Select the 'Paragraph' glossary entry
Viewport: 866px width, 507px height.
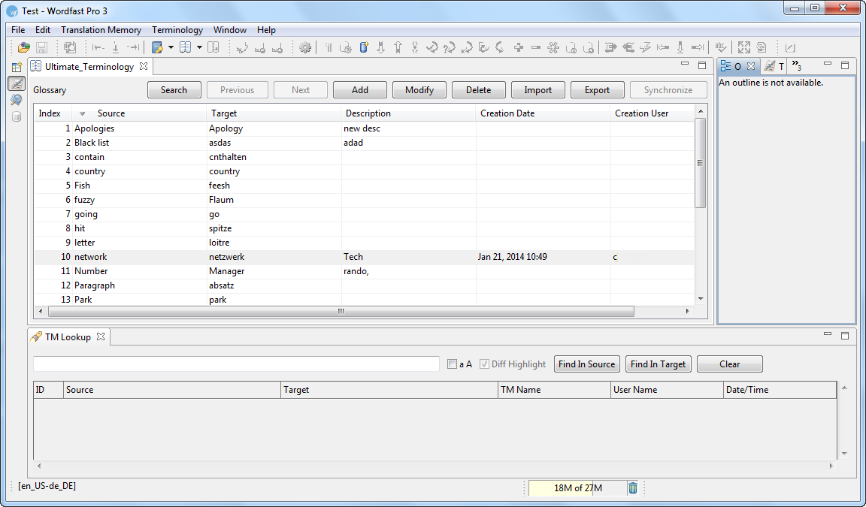[x=364, y=285]
